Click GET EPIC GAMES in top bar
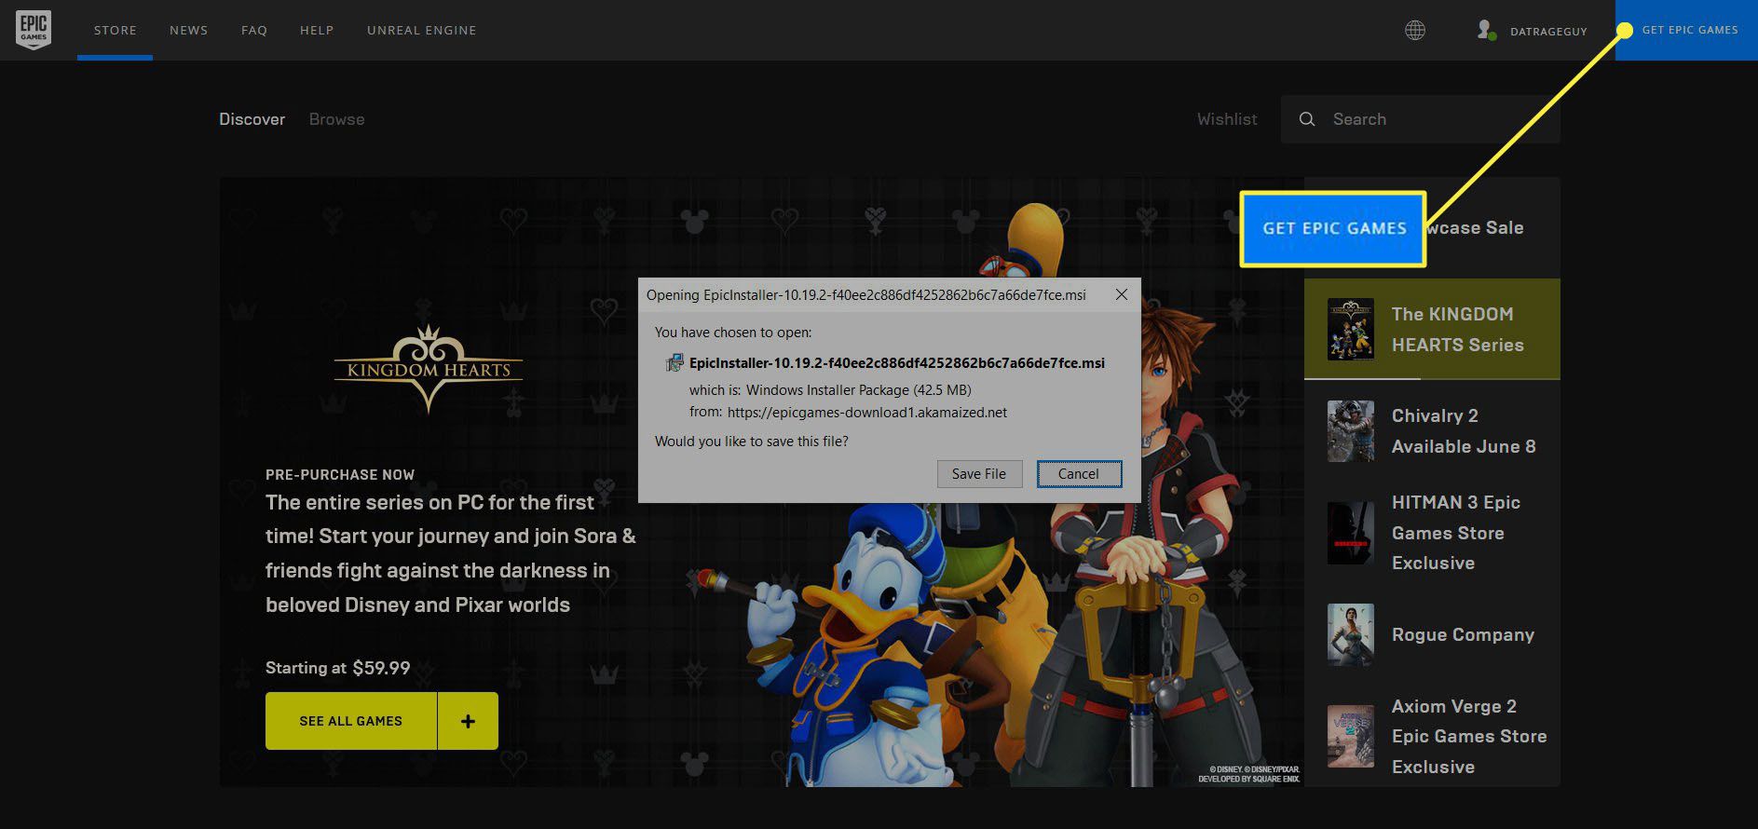1758x829 pixels. coord(1687,30)
